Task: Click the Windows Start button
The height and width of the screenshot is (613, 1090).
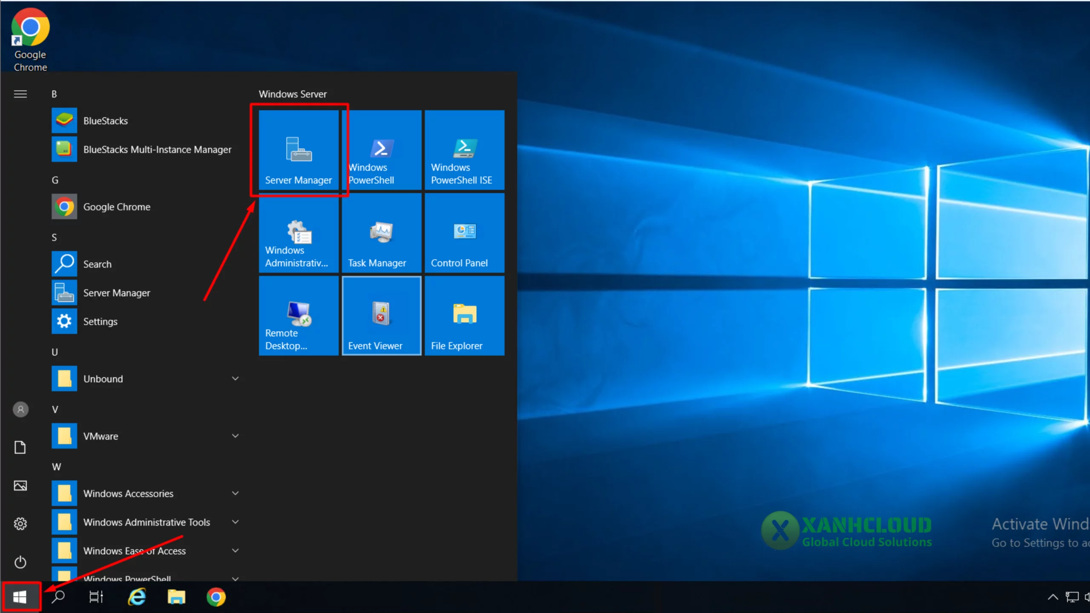Action: tap(20, 597)
